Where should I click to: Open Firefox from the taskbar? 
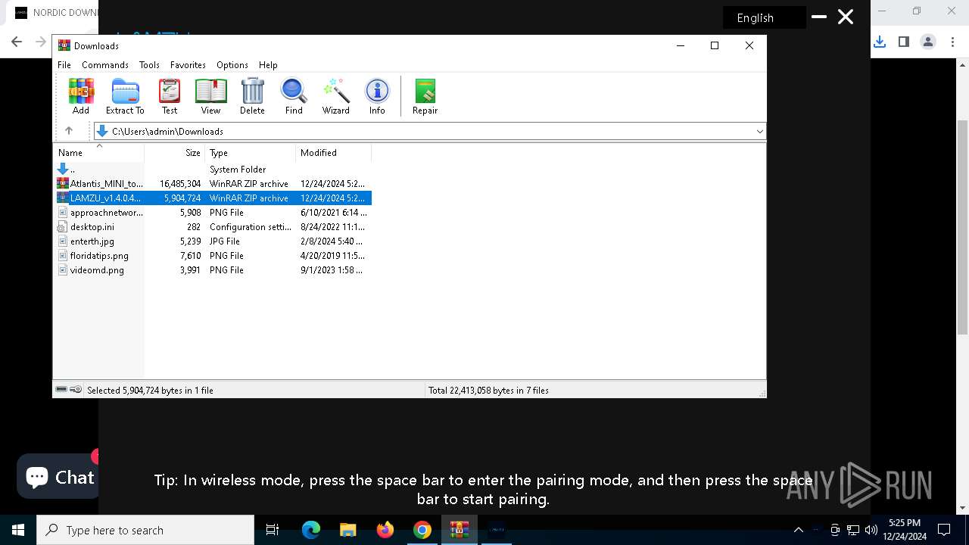pyautogui.click(x=385, y=530)
